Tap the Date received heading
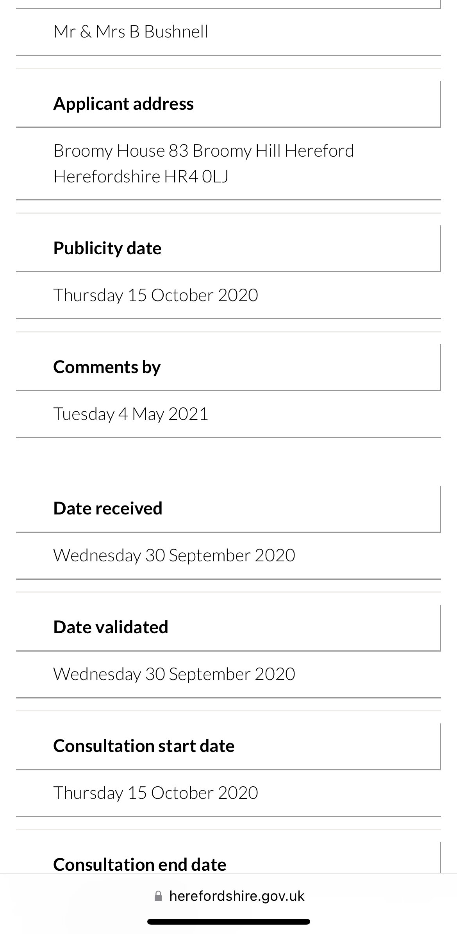Screen dimensions: 457x934 tap(108, 508)
